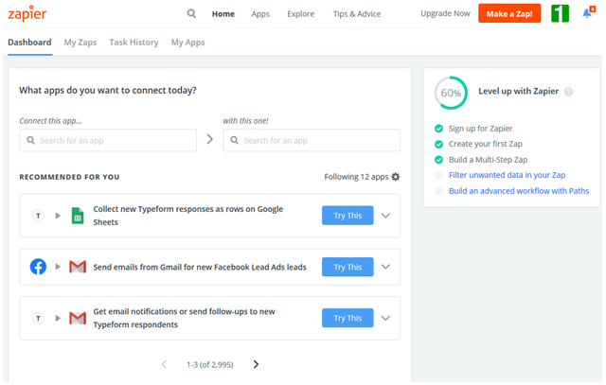This screenshot has width=606, height=385.
Task: Select the Dashboard tab
Action: tap(29, 42)
